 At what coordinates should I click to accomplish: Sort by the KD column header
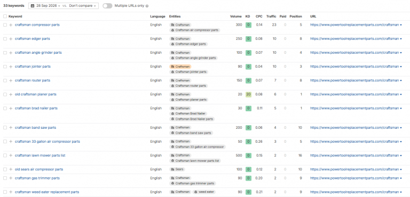pos(248,17)
